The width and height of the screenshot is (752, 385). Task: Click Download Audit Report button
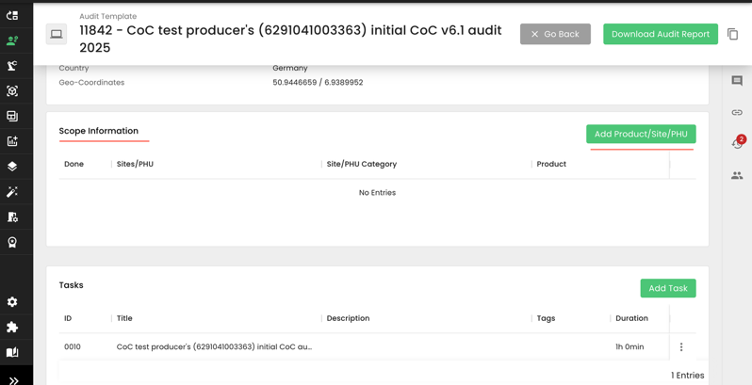(660, 34)
